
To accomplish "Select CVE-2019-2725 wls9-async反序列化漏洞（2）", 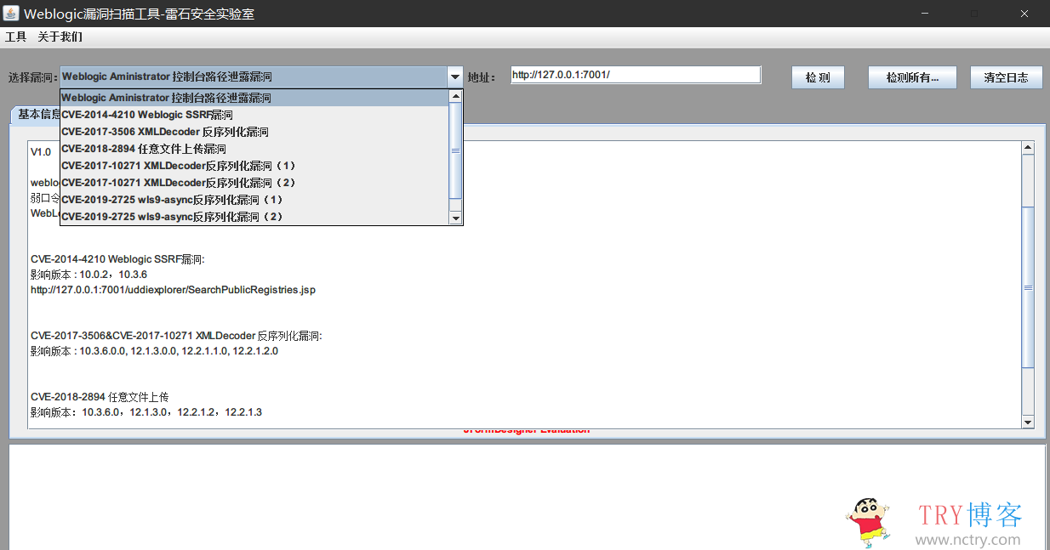I will coord(254,217).
